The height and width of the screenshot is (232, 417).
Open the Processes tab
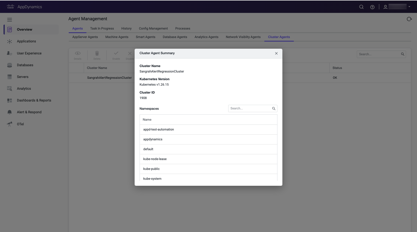[x=183, y=28]
